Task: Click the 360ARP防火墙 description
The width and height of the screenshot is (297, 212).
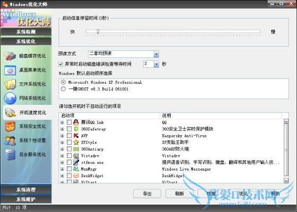Action: point(176,149)
